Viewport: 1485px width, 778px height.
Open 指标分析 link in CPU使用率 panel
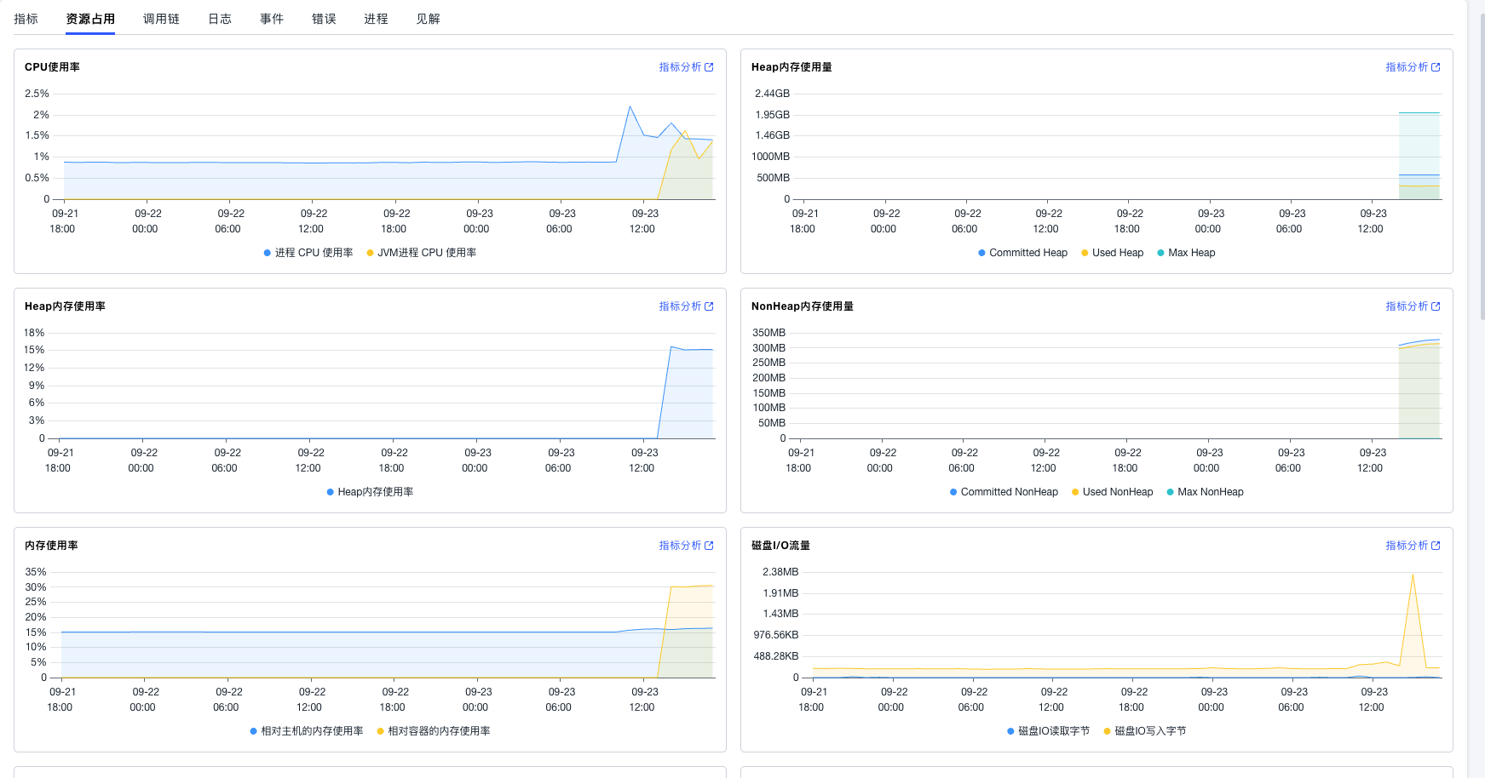(x=680, y=67)
